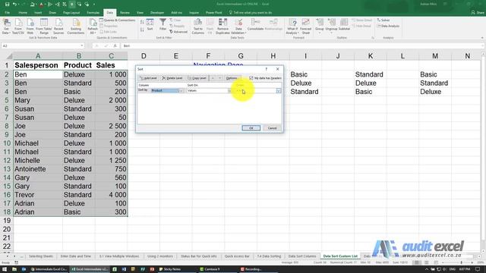Click OK in the Sort dialog
This screenshot has width=486, height=273.
tap(251, 128)
